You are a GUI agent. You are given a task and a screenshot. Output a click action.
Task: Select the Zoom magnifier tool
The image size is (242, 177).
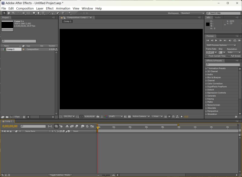coord(13,13)
